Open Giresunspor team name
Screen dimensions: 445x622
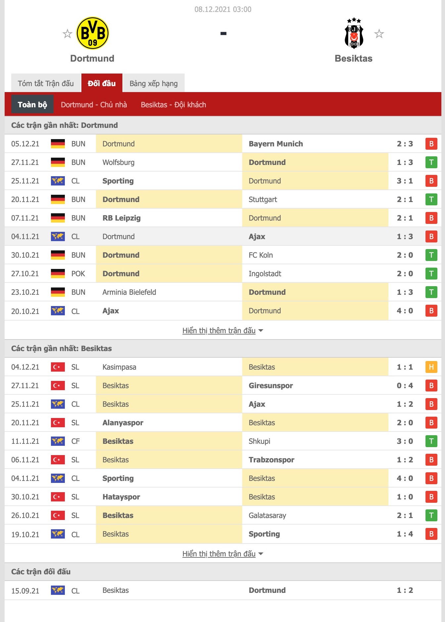[271, 386]
